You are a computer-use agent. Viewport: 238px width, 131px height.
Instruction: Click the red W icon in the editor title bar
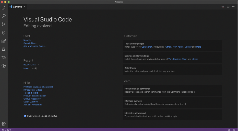tap(223, 7)
